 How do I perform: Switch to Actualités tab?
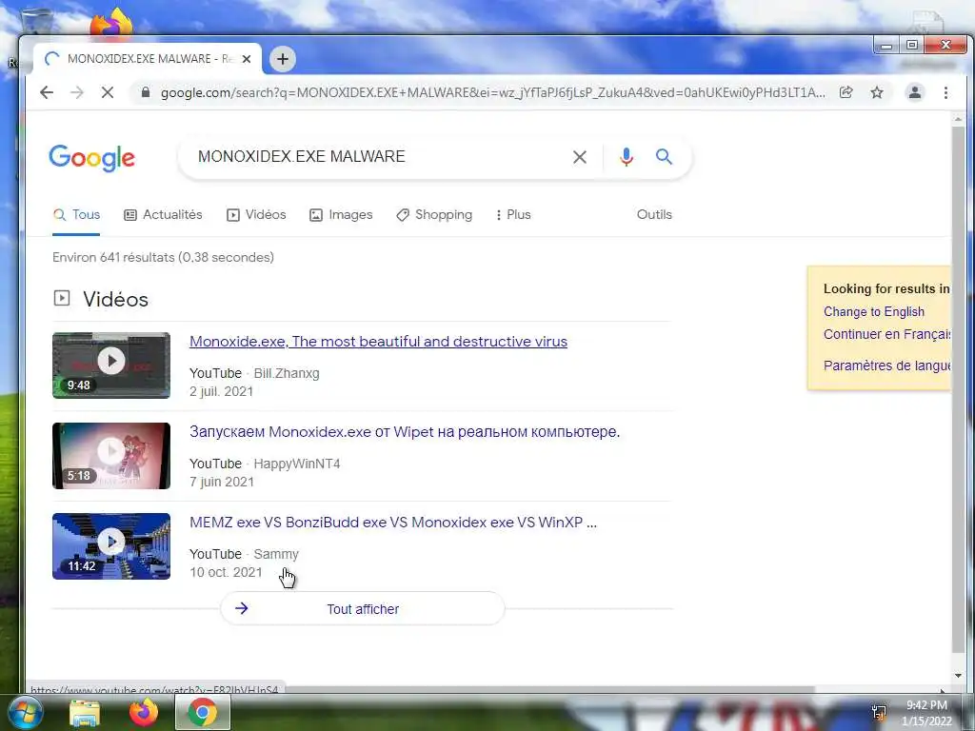[x=164, y=215]
